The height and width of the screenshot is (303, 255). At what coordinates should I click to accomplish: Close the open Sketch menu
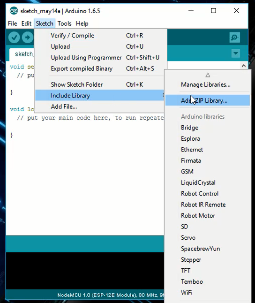45,23
